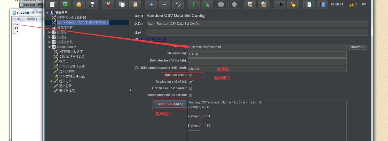The height and width of the screenshot is (141, 388).
Task: Collapse the 查看天气 test plan node
Action: point(47,13)
